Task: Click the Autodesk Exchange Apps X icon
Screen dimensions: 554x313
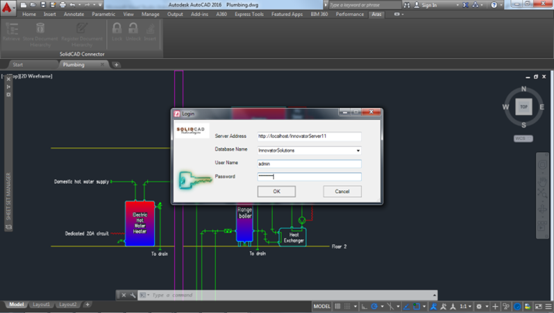Action: (x=466, y=5)
